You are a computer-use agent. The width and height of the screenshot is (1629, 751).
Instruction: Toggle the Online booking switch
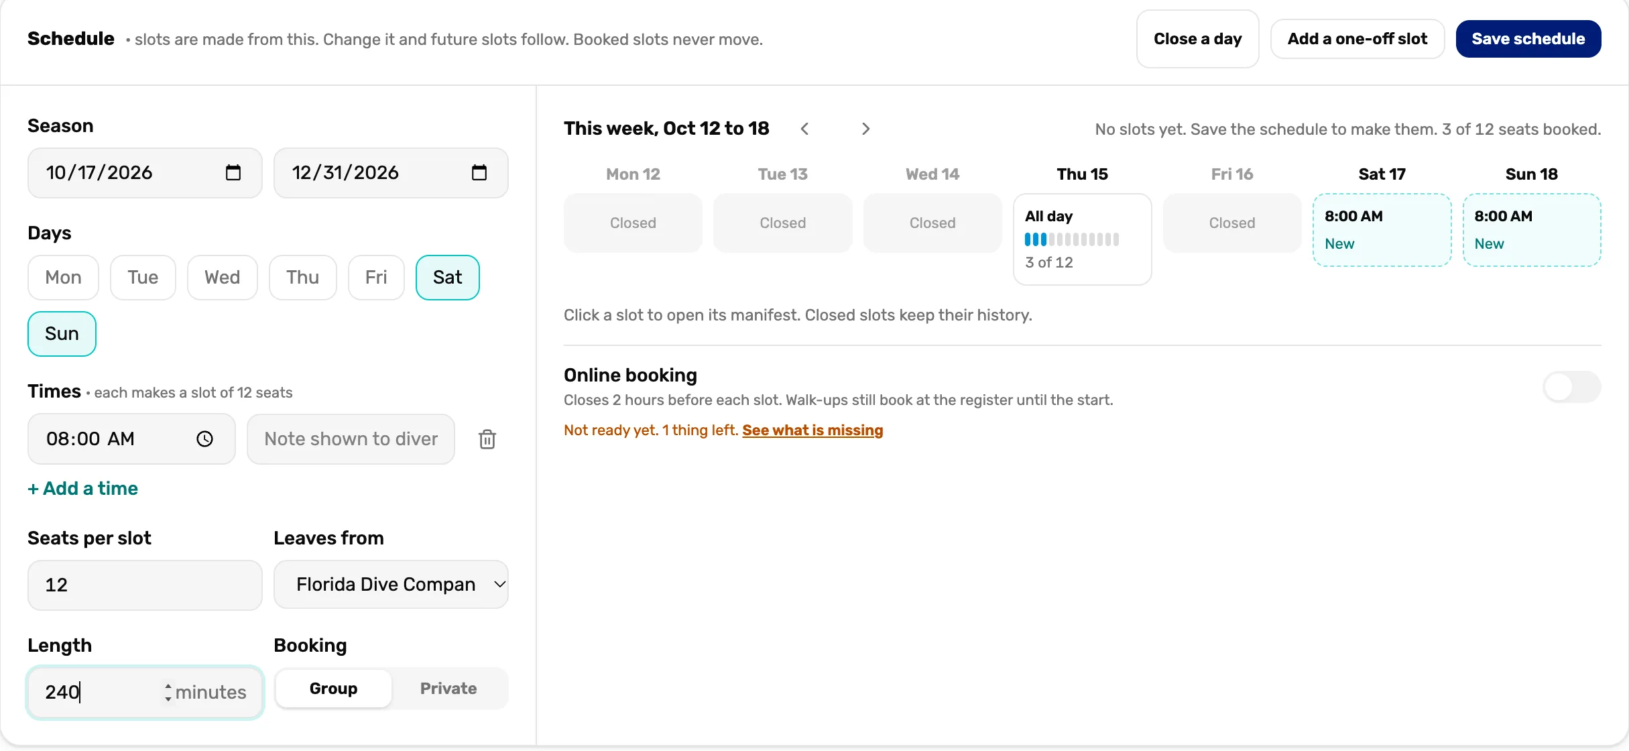click(x=1571, y=387)
